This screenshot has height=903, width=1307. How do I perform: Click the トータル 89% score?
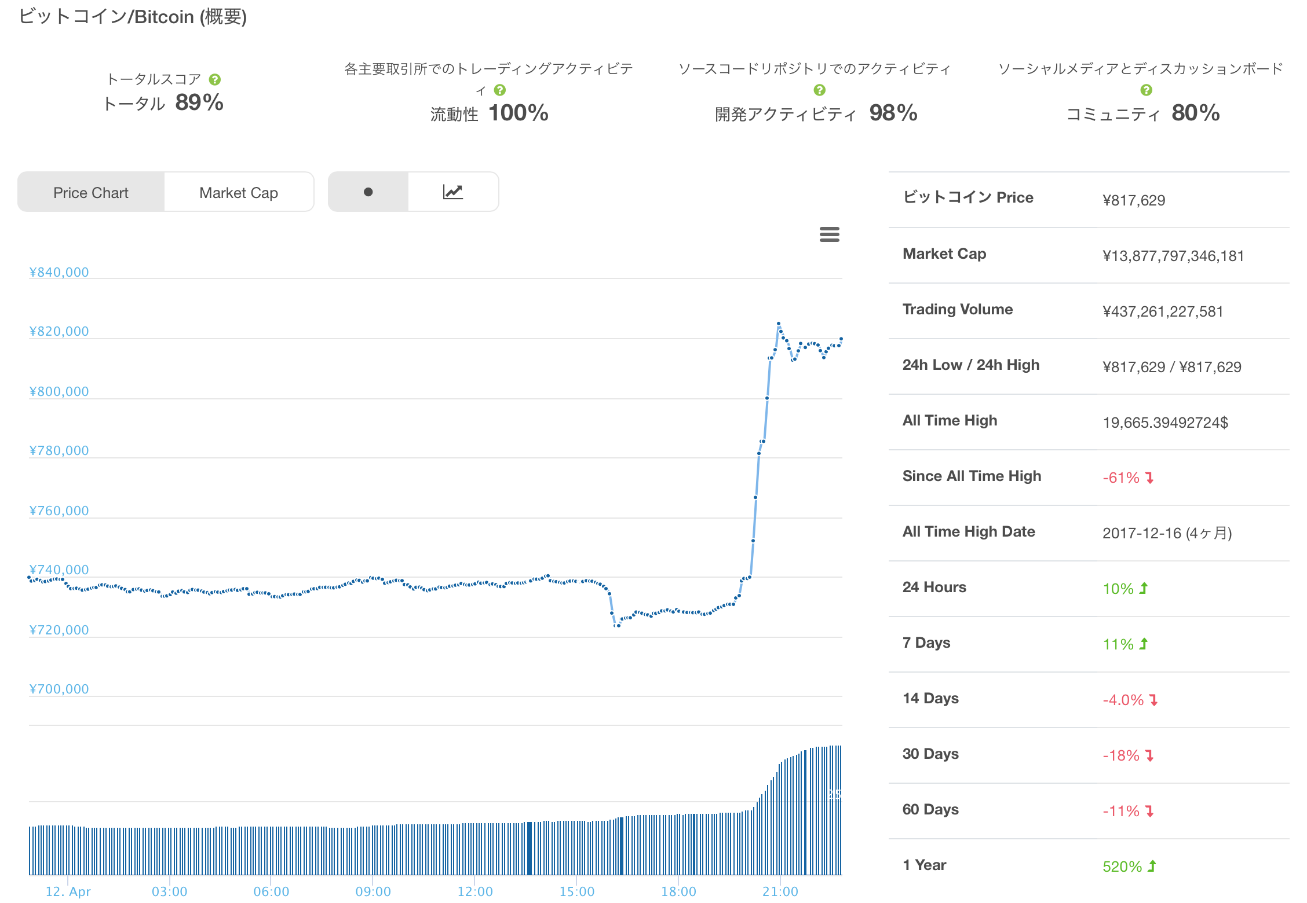[163, 103]
